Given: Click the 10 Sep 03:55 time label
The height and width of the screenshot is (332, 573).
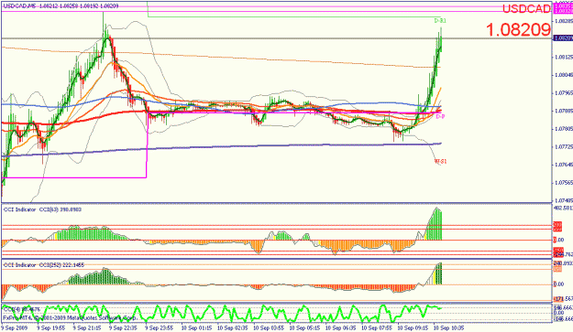Looking at the screenshot, I should coord(269,328).
